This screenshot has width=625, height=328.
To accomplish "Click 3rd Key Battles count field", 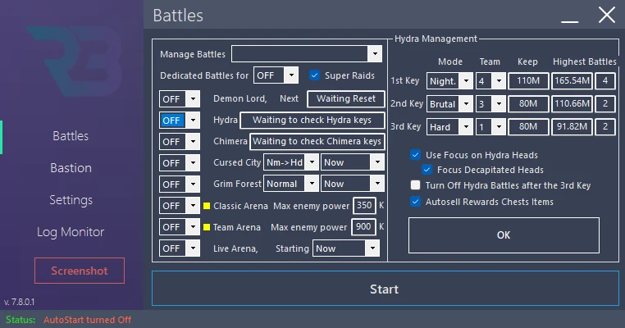I will point(605,127).
